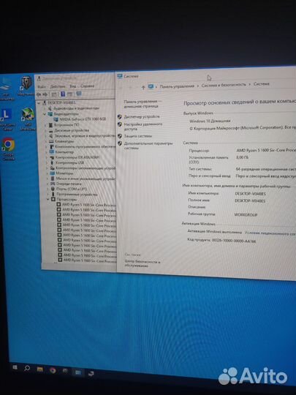
Task: Open the Вид menu in Device Manager
Action: [73, 86]
